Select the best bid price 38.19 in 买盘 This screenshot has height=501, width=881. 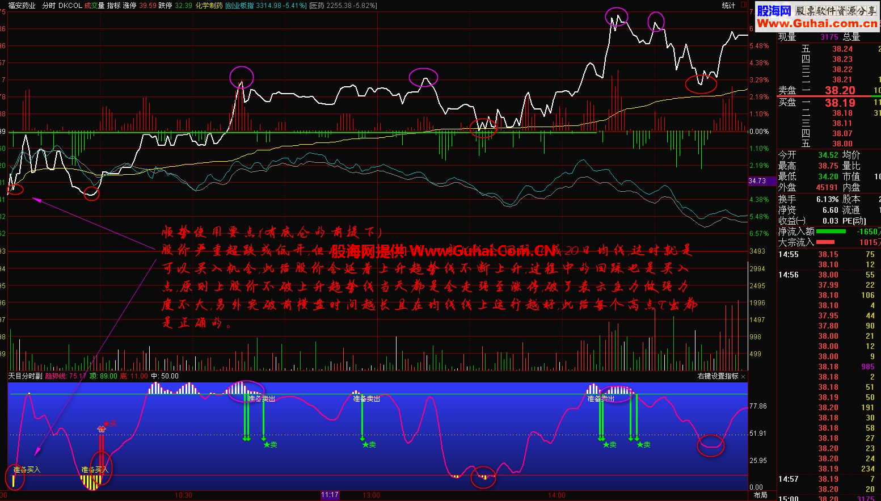840,103
